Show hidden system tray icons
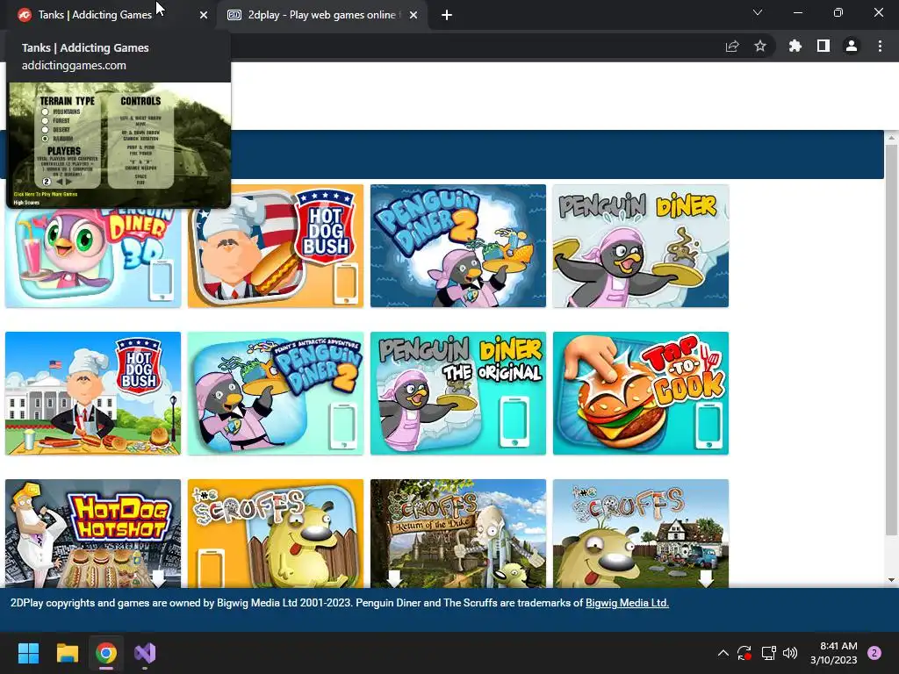 (x=723, y=653)
